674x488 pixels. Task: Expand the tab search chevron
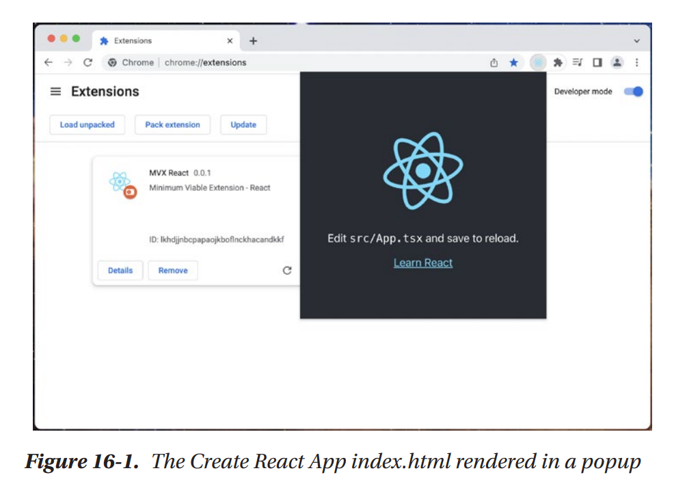click(x=637, y=41)
